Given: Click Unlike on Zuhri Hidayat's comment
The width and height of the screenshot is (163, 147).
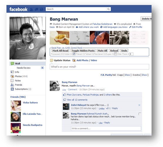Looking at the screenshot, I should click(102, 108).
